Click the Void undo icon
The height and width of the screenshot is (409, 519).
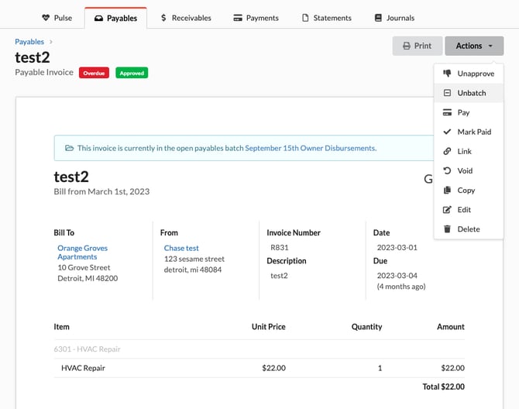pyautogui.click(x=447, y=170)
